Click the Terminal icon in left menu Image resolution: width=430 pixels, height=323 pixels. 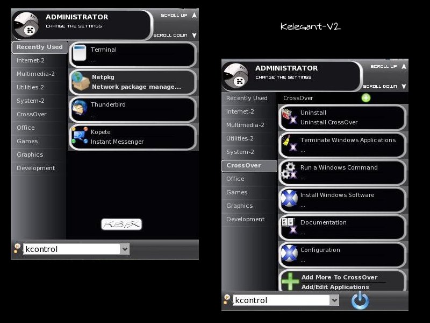point(80,53)
